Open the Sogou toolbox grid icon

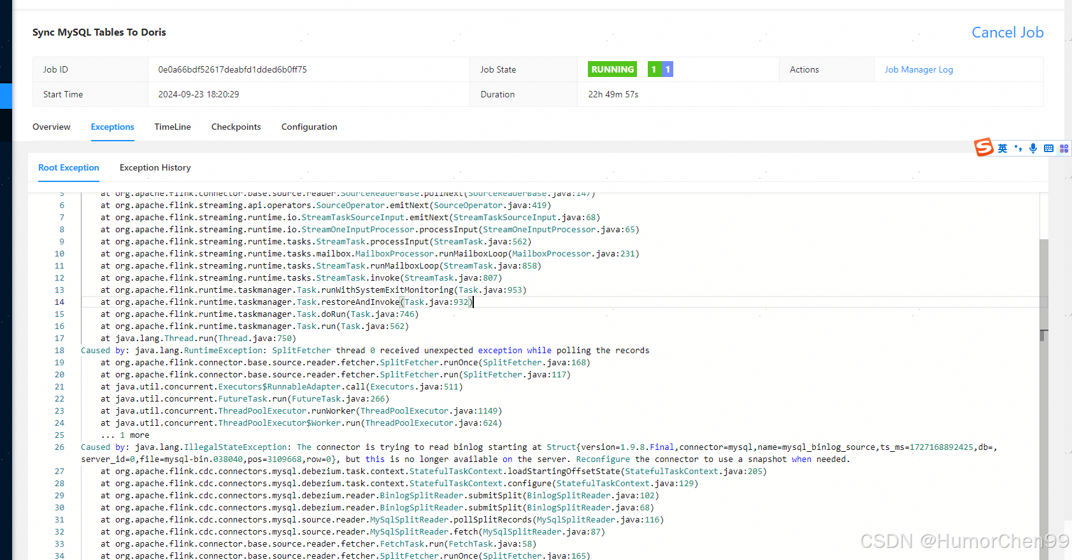tap(1064, 148)
